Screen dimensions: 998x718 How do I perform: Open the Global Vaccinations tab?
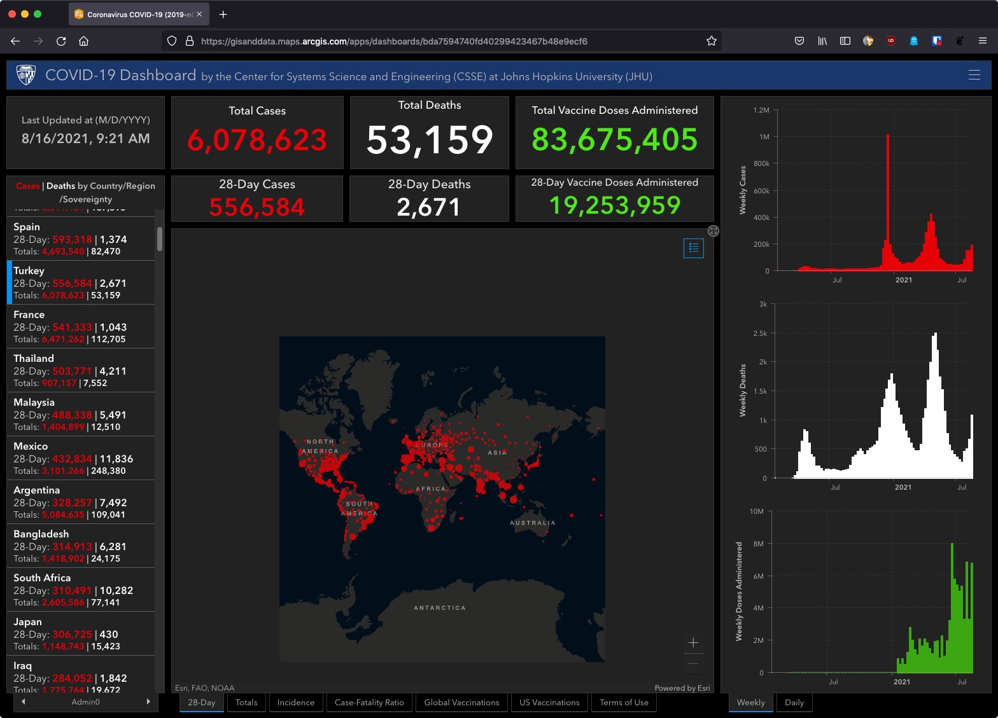[461, 703]
